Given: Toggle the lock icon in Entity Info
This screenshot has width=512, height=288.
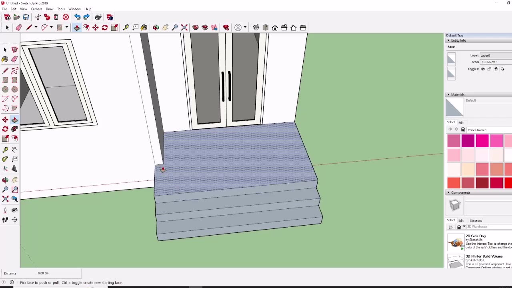Looking at the screenshot, I should click(489, 69).
